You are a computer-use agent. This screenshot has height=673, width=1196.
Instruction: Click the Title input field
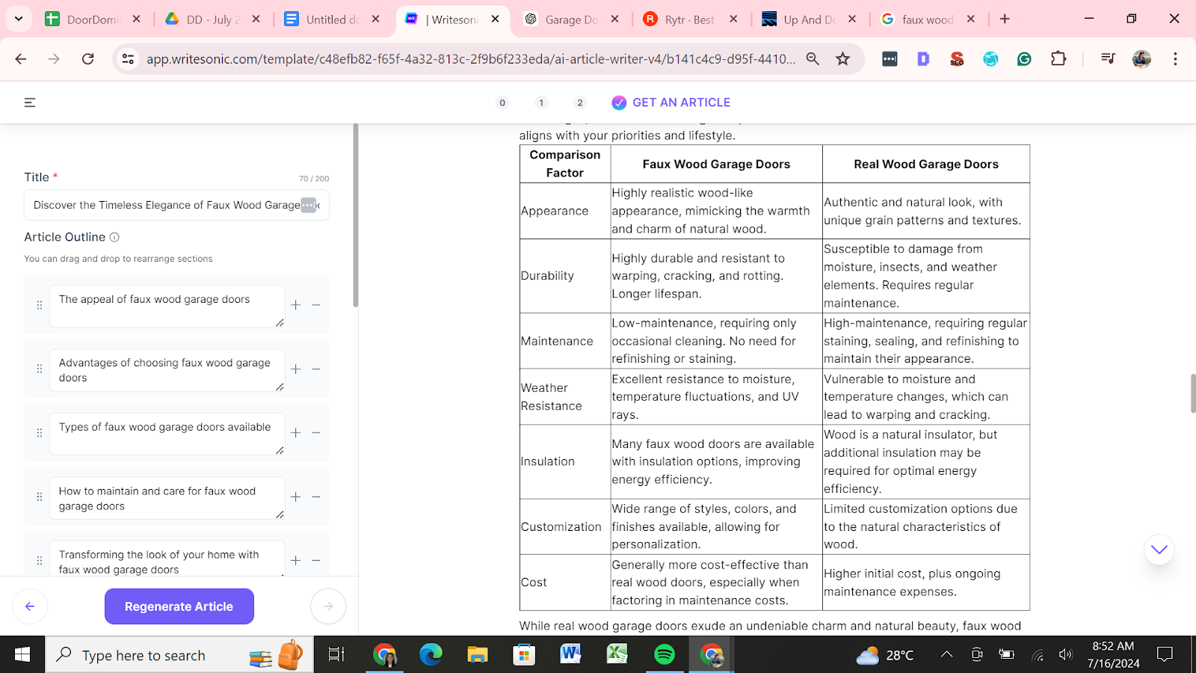[176, 205]
